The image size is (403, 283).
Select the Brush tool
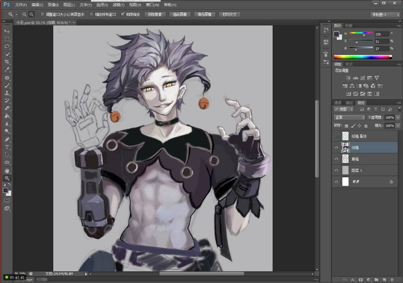pos(7,86)
